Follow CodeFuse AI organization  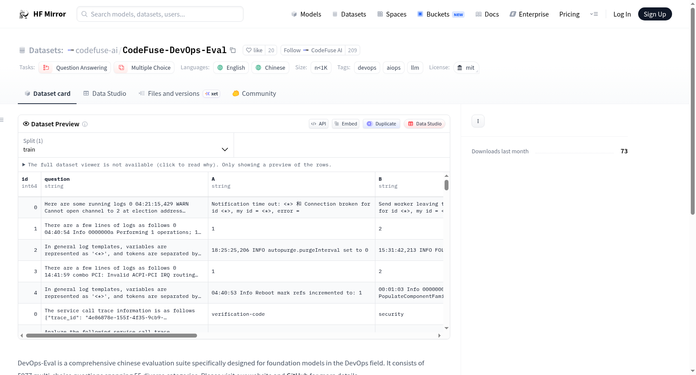[x=313, y=51]
